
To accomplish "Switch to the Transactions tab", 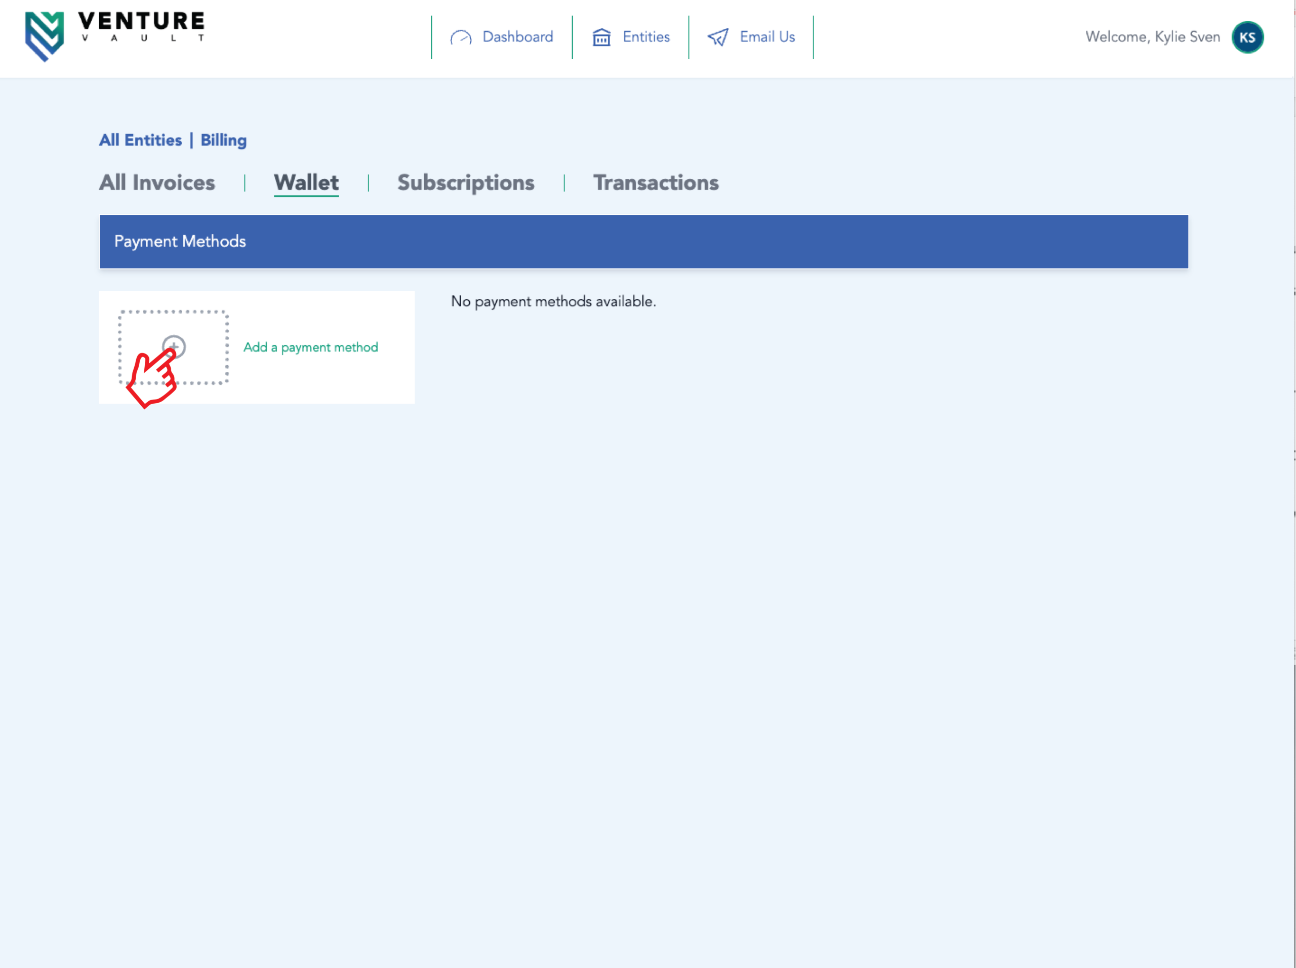I will pos(656,183).
